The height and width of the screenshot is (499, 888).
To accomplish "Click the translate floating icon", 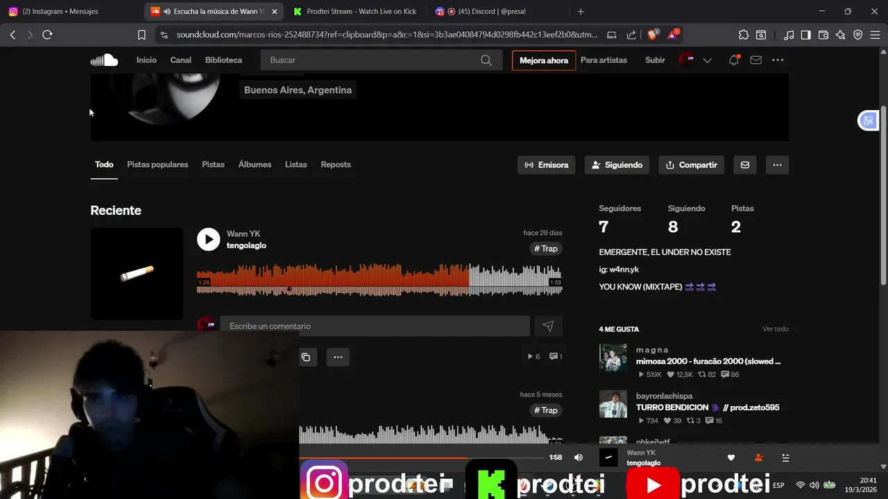I will (x=868, y=121).
